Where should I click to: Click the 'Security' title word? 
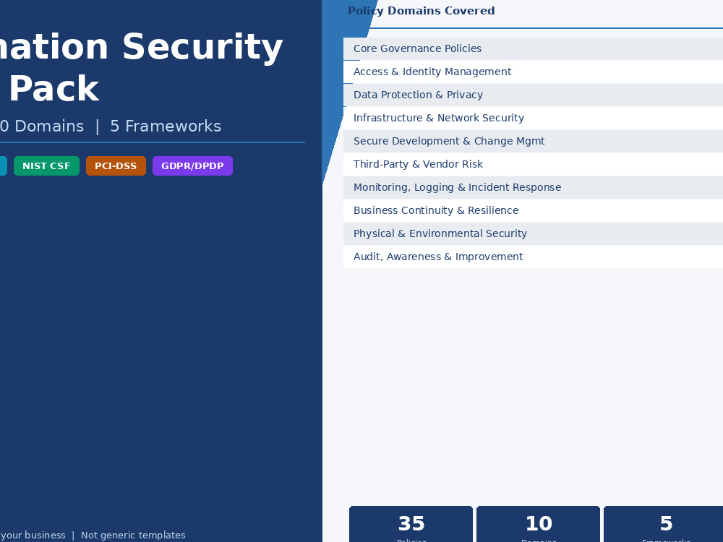click(202, 47)
